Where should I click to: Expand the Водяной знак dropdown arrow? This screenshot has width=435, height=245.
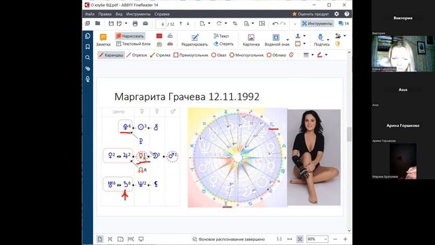tap(288, 39)
